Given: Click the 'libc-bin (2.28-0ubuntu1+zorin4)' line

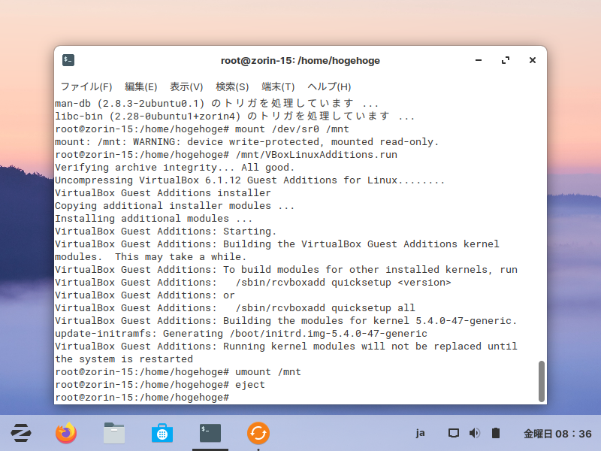Looking at the screenshot, I should pyautogui.click(x=235, y=117).
